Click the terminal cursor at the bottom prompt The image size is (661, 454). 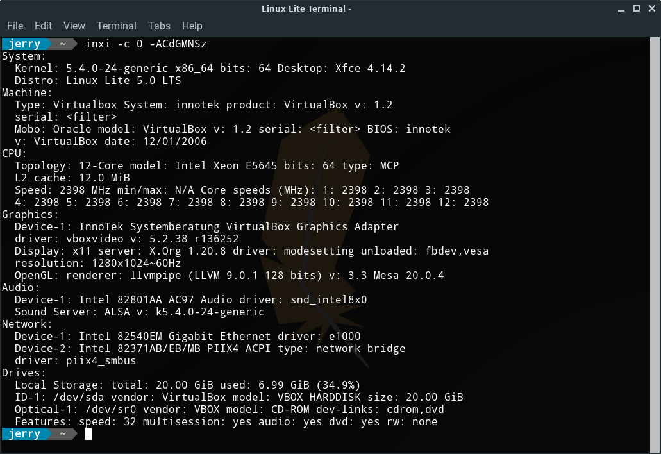point(88,434)
